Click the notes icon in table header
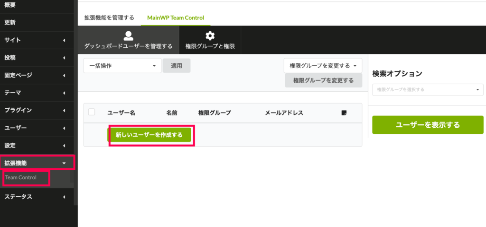The width and height of the screenshot is (486, 227). click(x=344, y=113)
